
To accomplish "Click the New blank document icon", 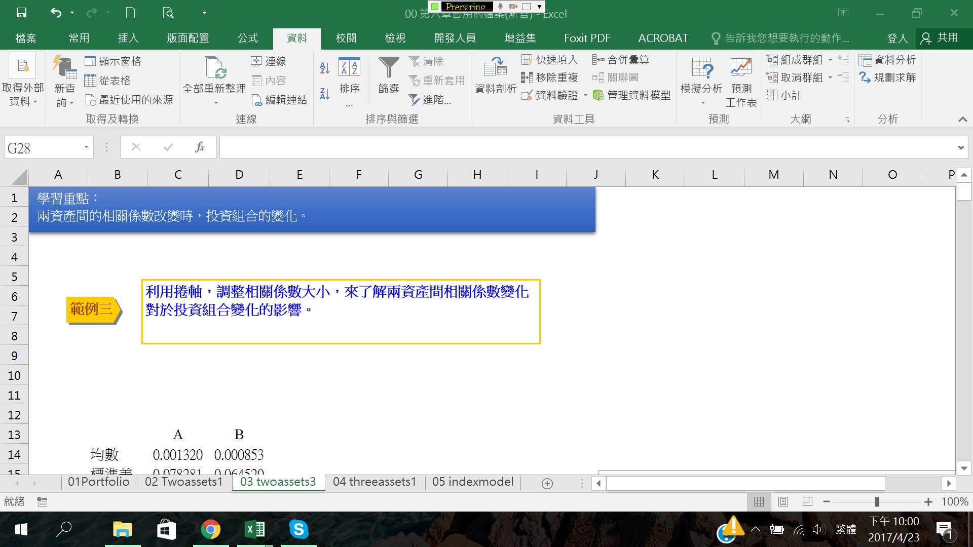I will pos(130,13).
